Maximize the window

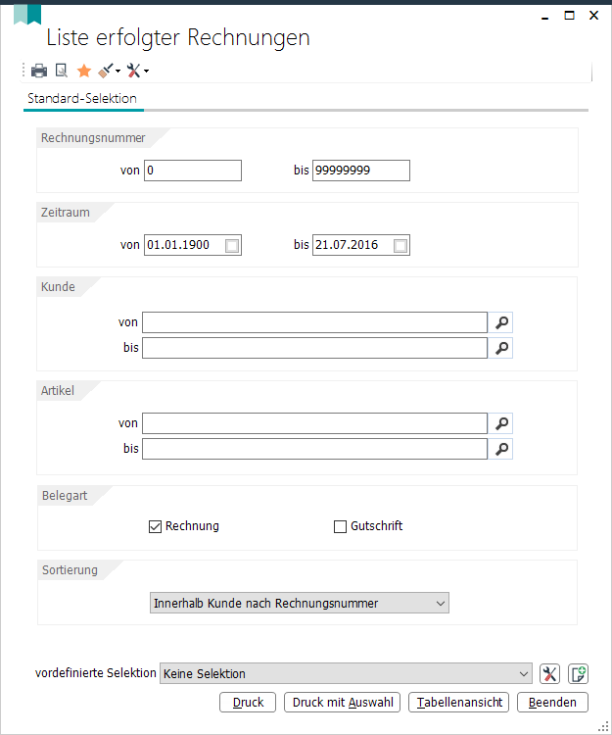[x=569, y=16]
